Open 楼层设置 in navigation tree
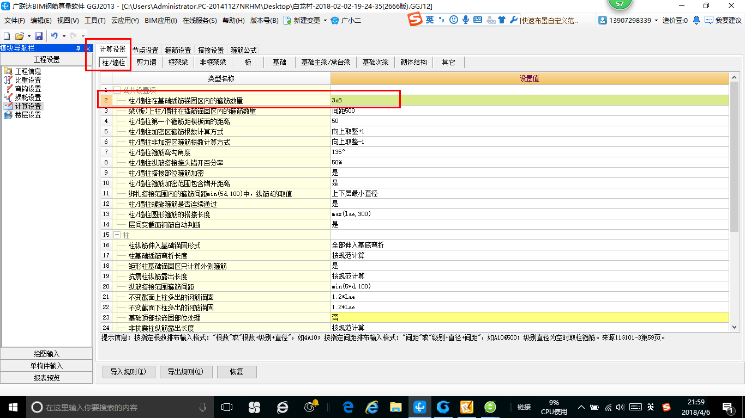 click(28, 115)
